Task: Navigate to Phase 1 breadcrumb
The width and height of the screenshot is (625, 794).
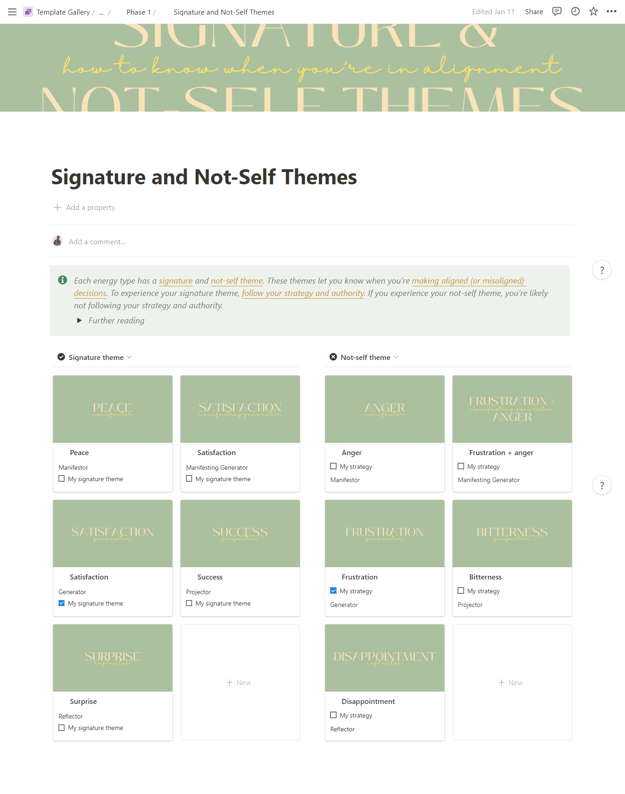Action: click(x=139, y=12)
